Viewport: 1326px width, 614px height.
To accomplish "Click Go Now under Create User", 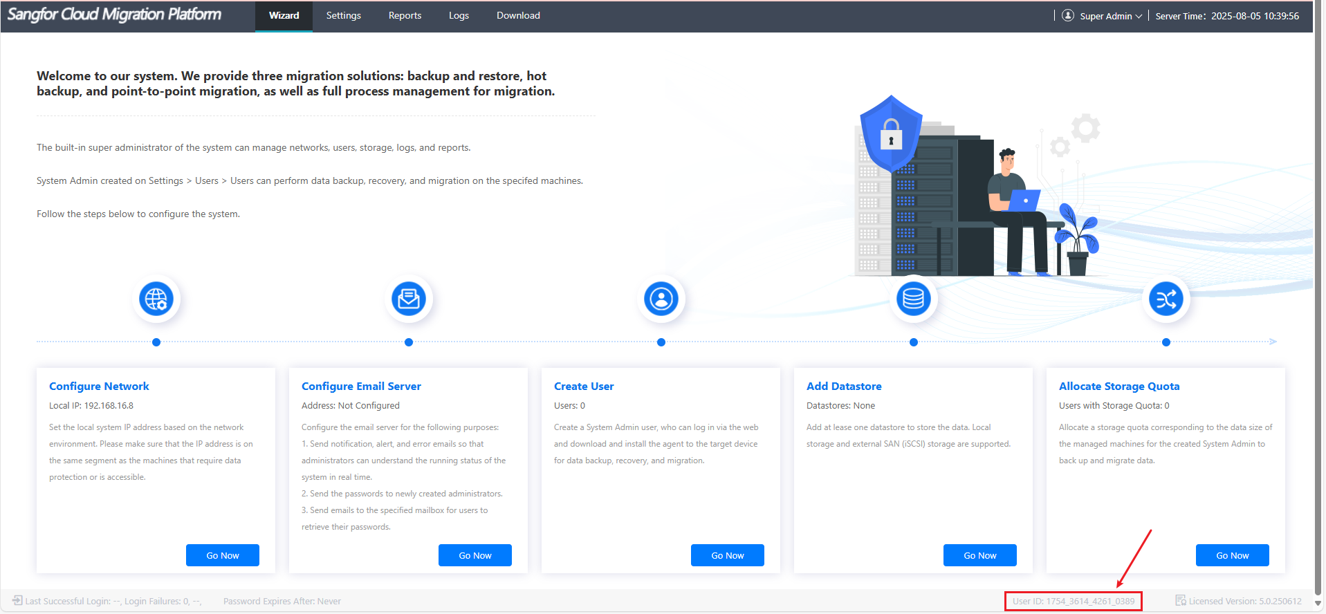I will 728,555.
